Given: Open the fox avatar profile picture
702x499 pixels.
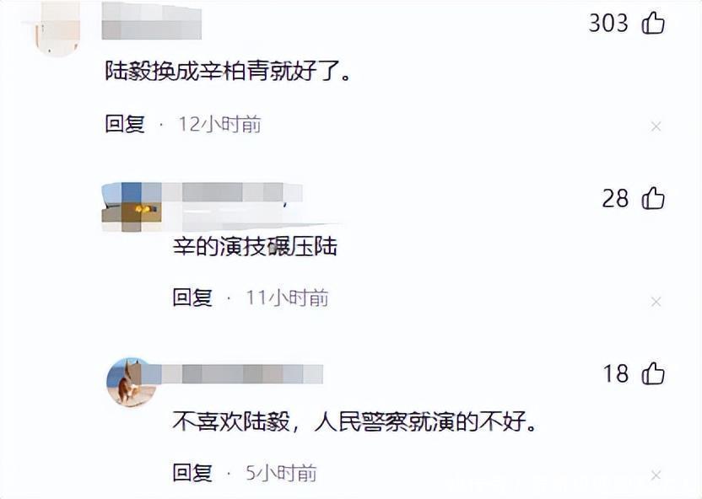Looking at the screenshot, I should tap(131, 382).
